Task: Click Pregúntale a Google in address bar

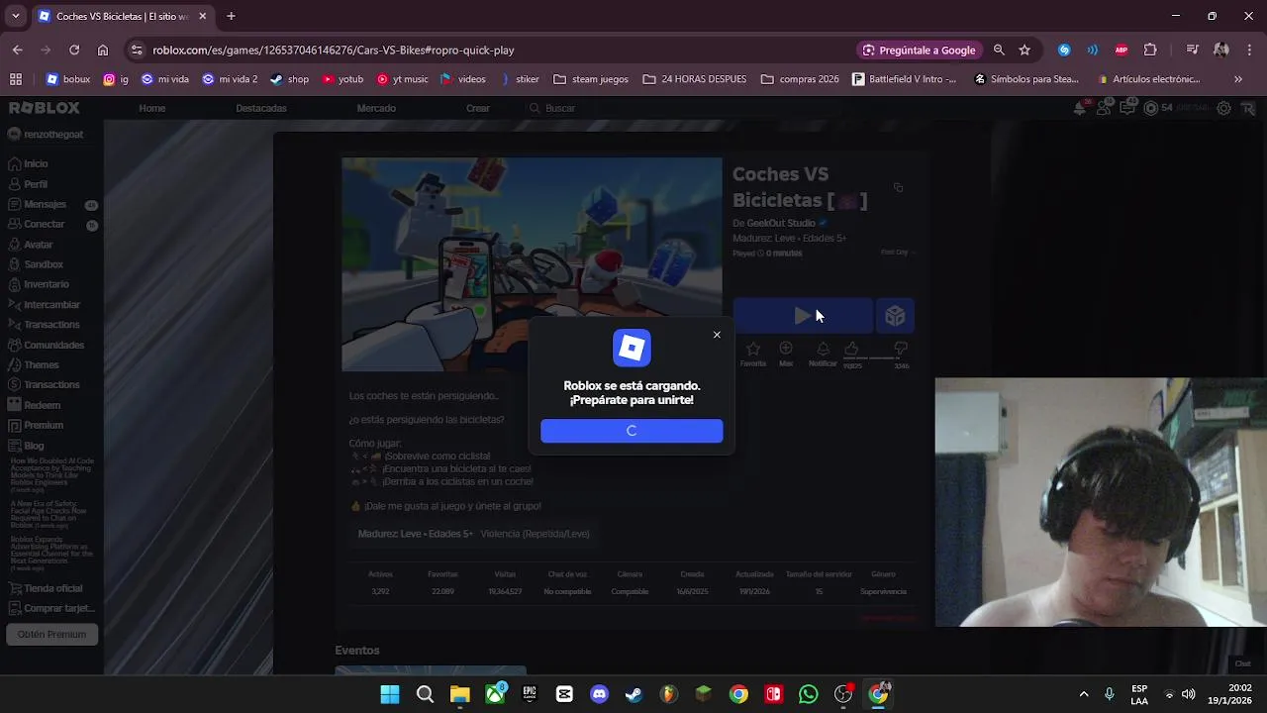Action: click(x=919, y=50)
